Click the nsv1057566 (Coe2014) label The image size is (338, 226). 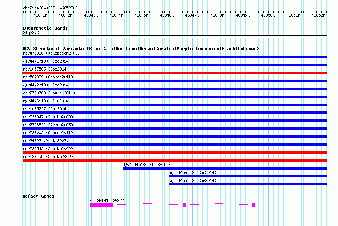click(x=46, y=69)
